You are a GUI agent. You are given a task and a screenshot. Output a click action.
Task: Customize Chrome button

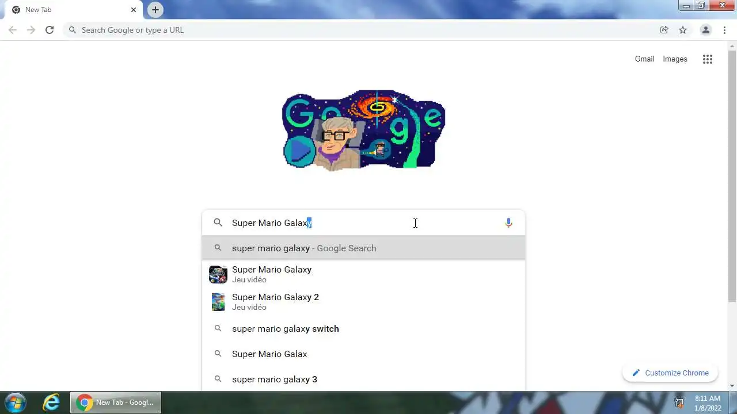click(x=670, y=373)
